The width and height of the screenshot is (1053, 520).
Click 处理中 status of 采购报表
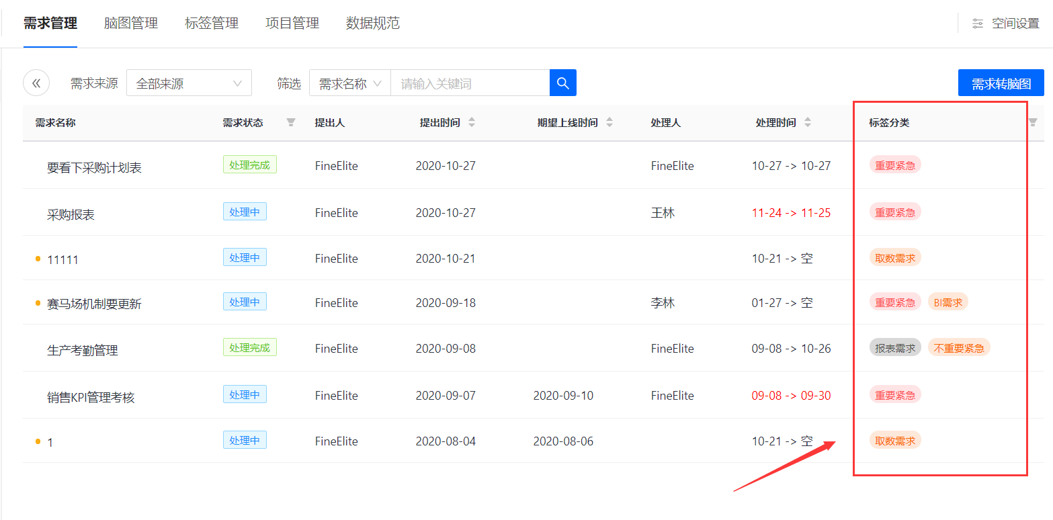(x=245, y=212)
